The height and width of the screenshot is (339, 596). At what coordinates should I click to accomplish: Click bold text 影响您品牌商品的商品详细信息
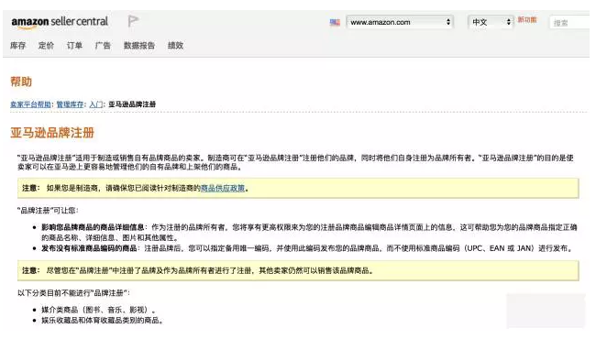tap(93, 227)
